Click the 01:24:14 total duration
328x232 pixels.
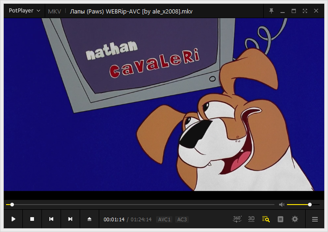point(141,219)
